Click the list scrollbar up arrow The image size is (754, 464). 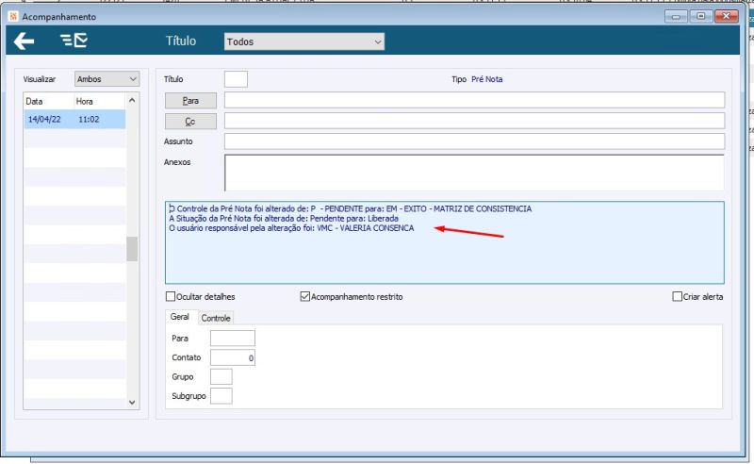pos(132,100)
